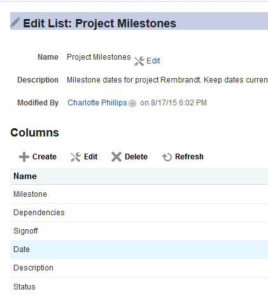Click the plus icon for Create
This screenshot has height=306, width=268.
coord(24,157)
